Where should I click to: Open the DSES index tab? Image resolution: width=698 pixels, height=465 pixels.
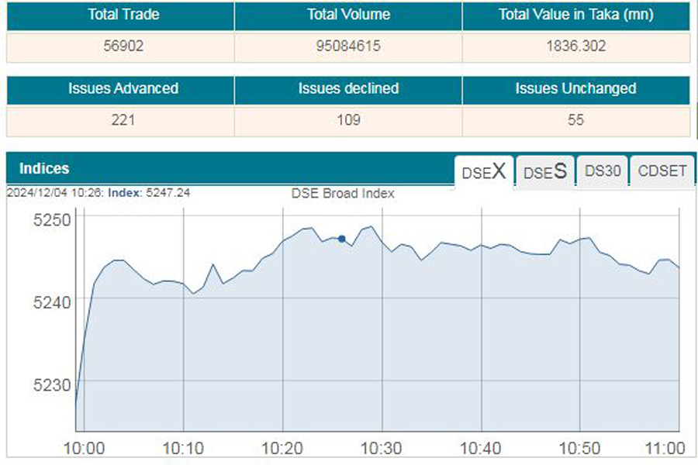pos(544,171)
